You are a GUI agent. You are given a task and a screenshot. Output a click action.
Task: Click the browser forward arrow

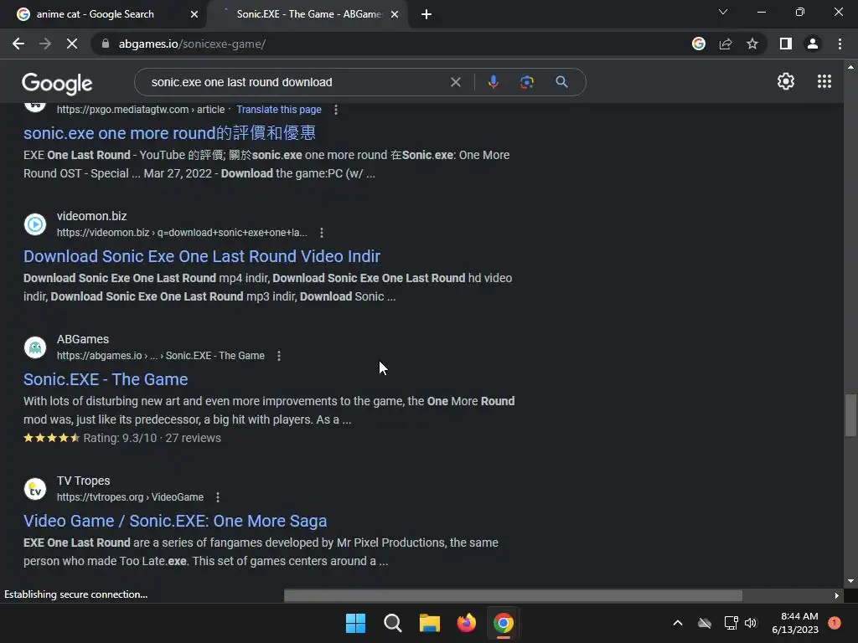point(45,44)
